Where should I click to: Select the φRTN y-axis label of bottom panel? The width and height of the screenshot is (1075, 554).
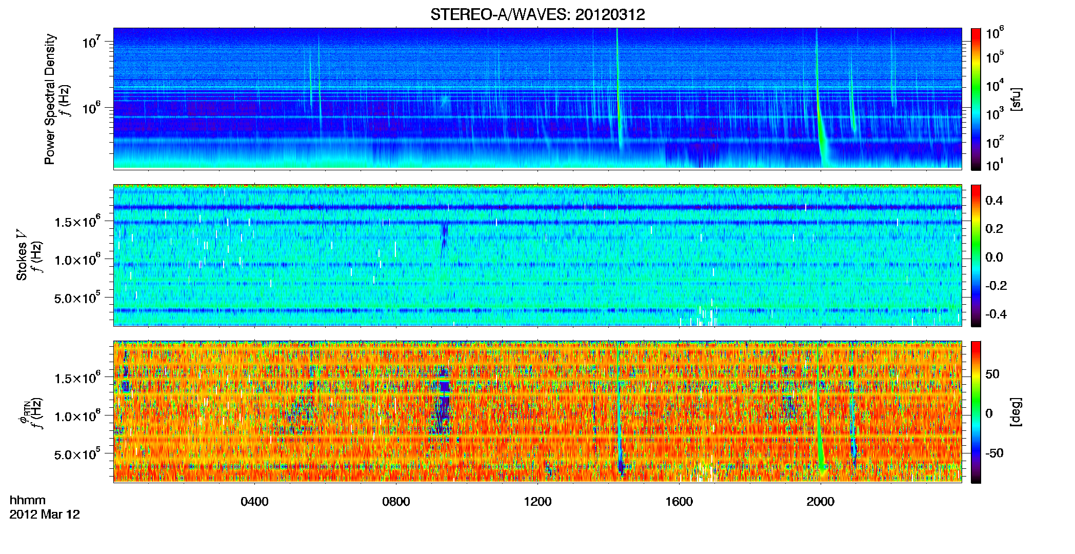point(23,412)
